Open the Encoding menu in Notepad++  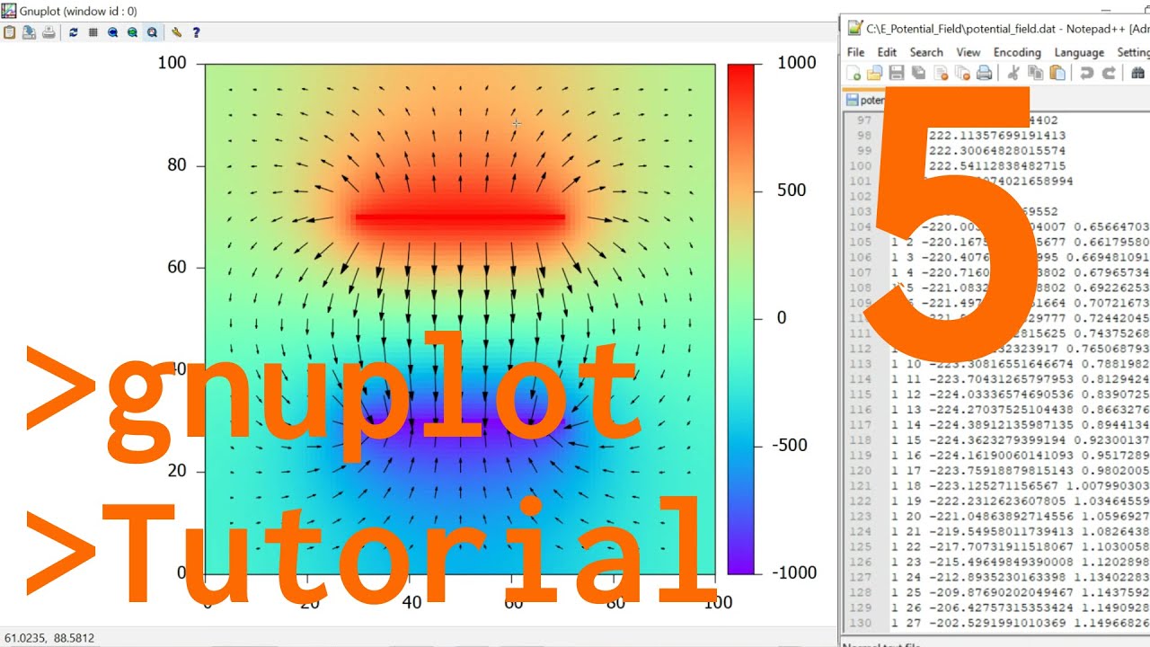tap(1017, 52)
